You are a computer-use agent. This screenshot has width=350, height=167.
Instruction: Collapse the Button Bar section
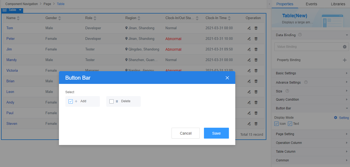point(311,108)
